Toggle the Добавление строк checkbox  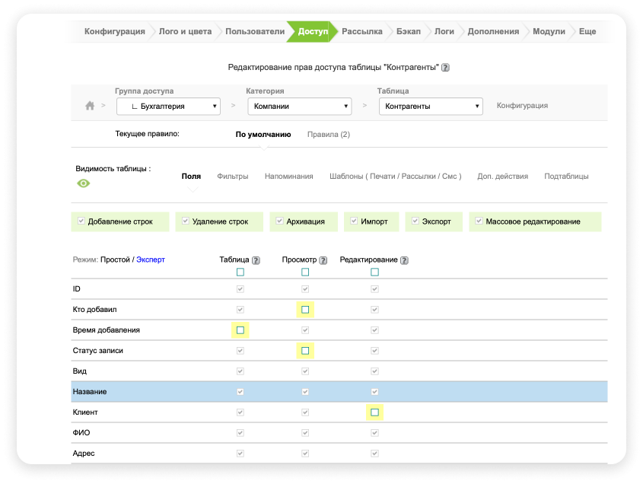tap(81, 221)
